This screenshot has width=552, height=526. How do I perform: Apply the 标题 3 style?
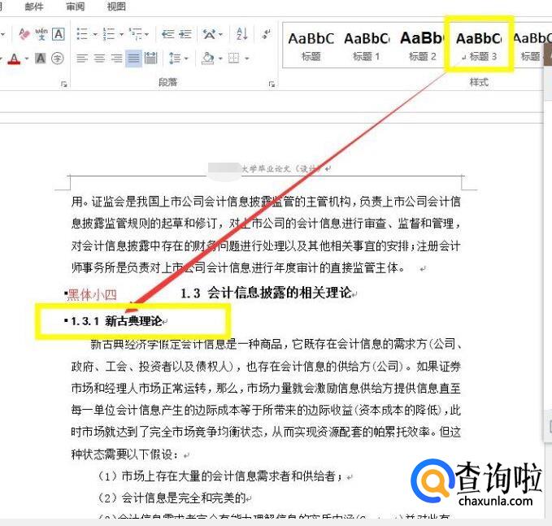(479, 46)
